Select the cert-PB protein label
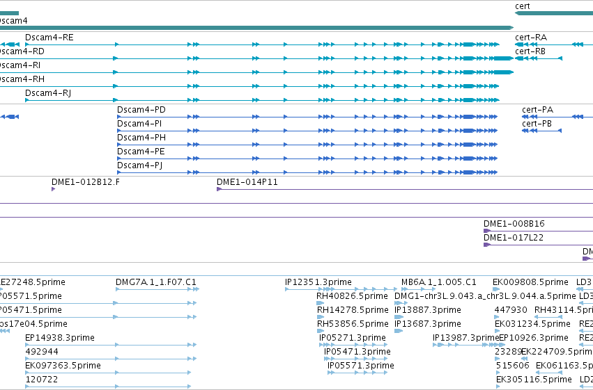This screenshot has height=390, width=593. [x=537, y=124]
